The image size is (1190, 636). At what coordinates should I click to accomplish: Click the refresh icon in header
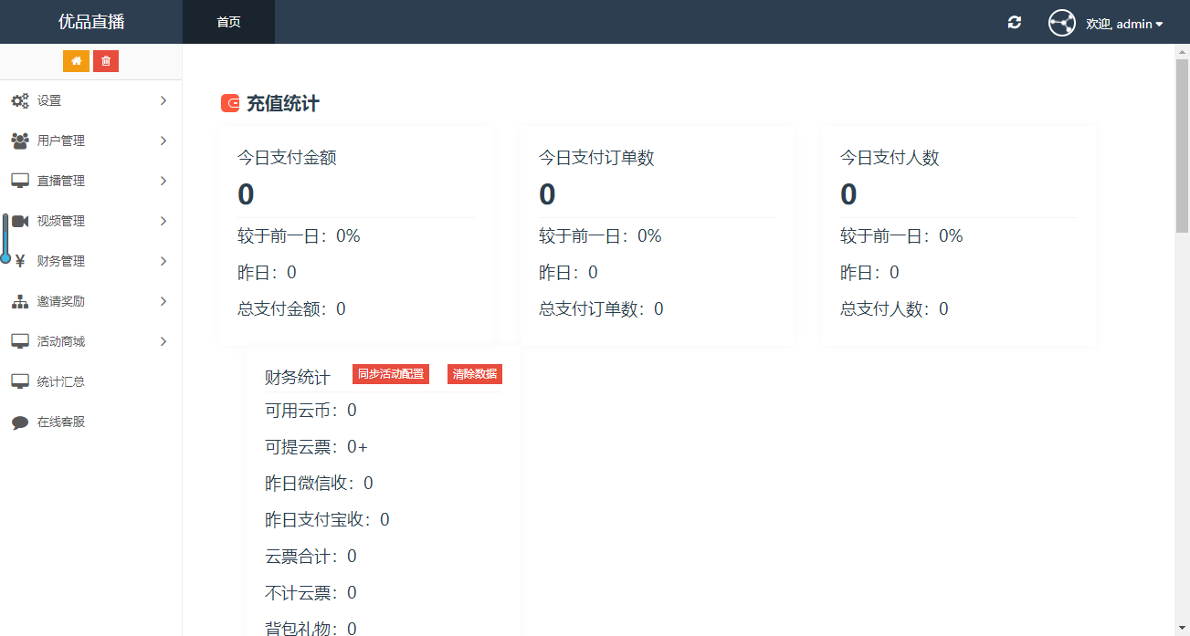(x=1014, y=23)
